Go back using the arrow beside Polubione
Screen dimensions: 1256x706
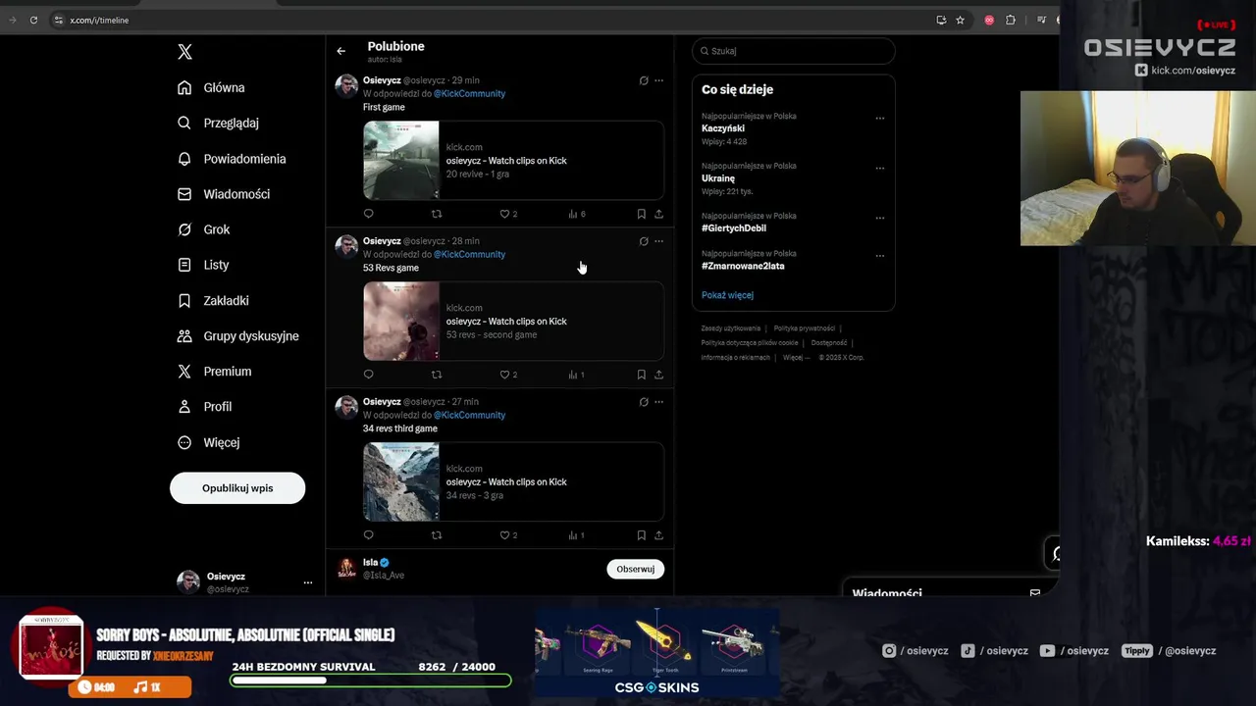340,51
